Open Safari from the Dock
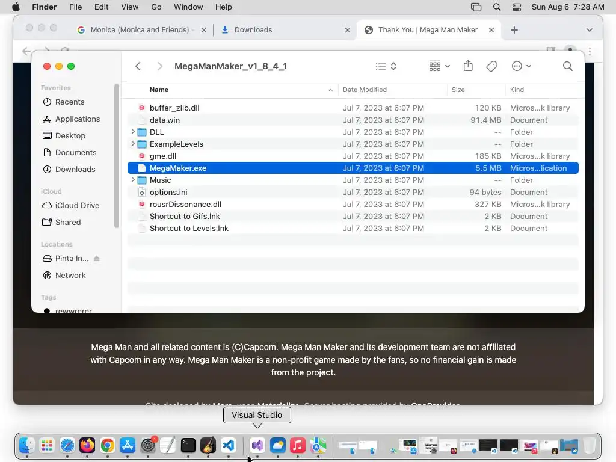616x462 pixels. [67, 445]
